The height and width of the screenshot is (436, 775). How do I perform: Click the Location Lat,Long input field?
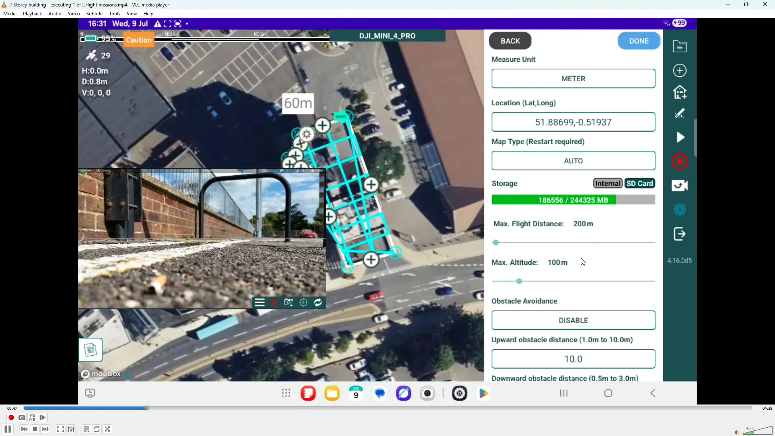(573, 122)
